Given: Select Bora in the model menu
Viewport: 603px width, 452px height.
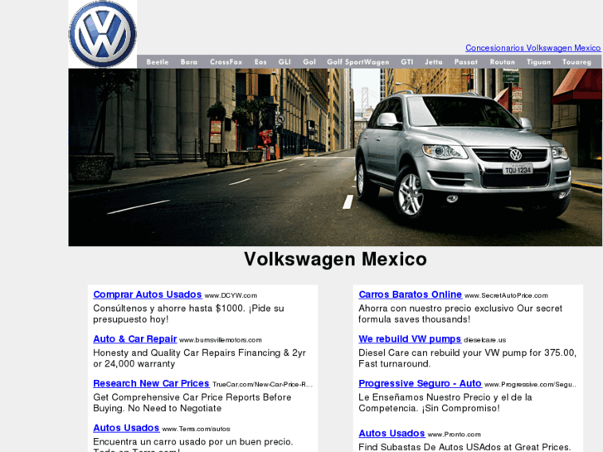Looking at the screenshot, I should click(x=189, y=62).
